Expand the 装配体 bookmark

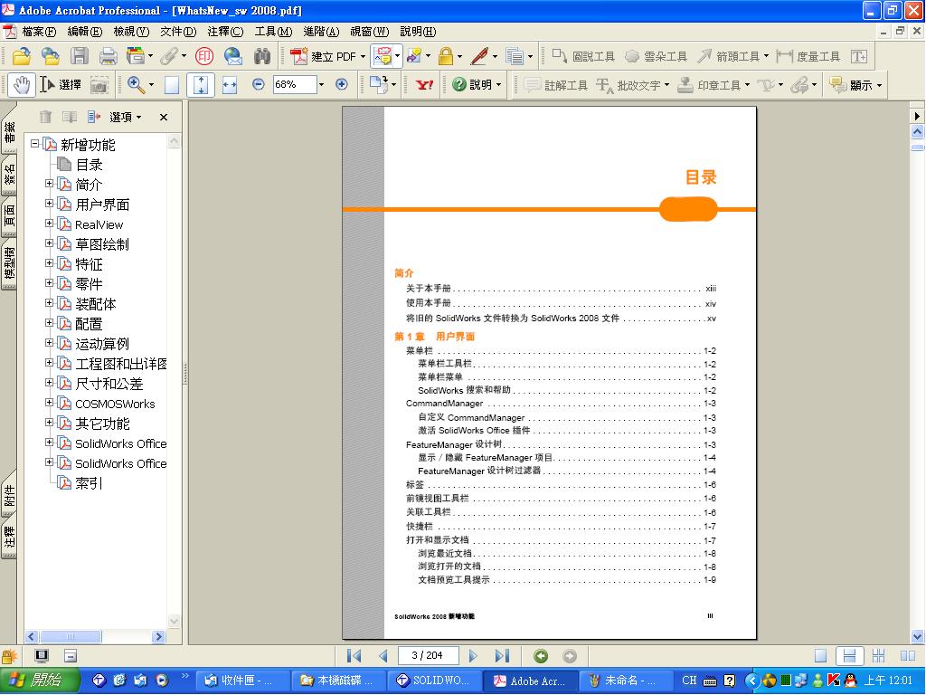(x=50, y=303)
